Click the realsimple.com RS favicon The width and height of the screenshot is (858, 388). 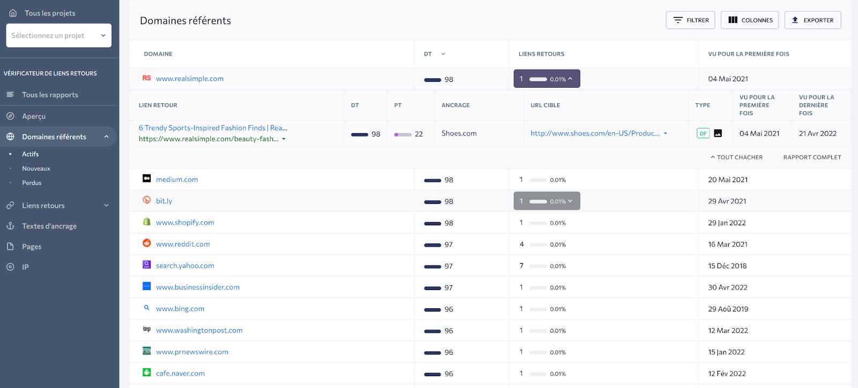tap(146, 78)
